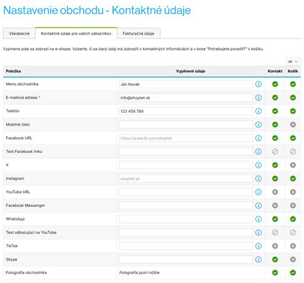
Task: Click the Košík column header
Action: (x=292, y=71)
